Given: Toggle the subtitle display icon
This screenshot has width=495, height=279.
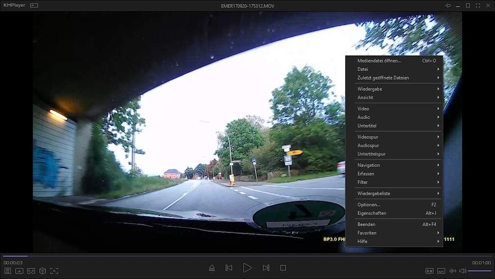Looking at the screenshot, I should (441, 271).
